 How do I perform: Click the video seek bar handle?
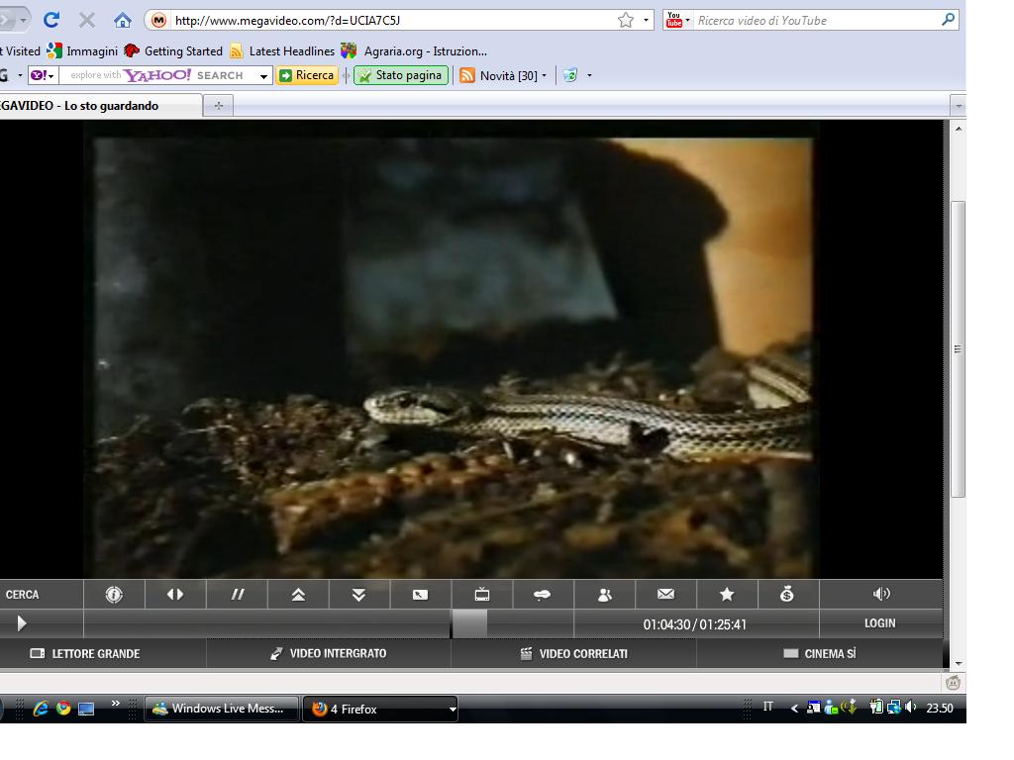(x=469, y=623)
